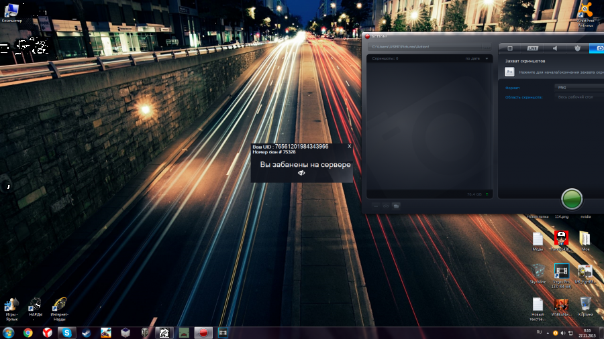Click the Action! output folder path field
The image size is (604, 339).
tap(425, 47)
